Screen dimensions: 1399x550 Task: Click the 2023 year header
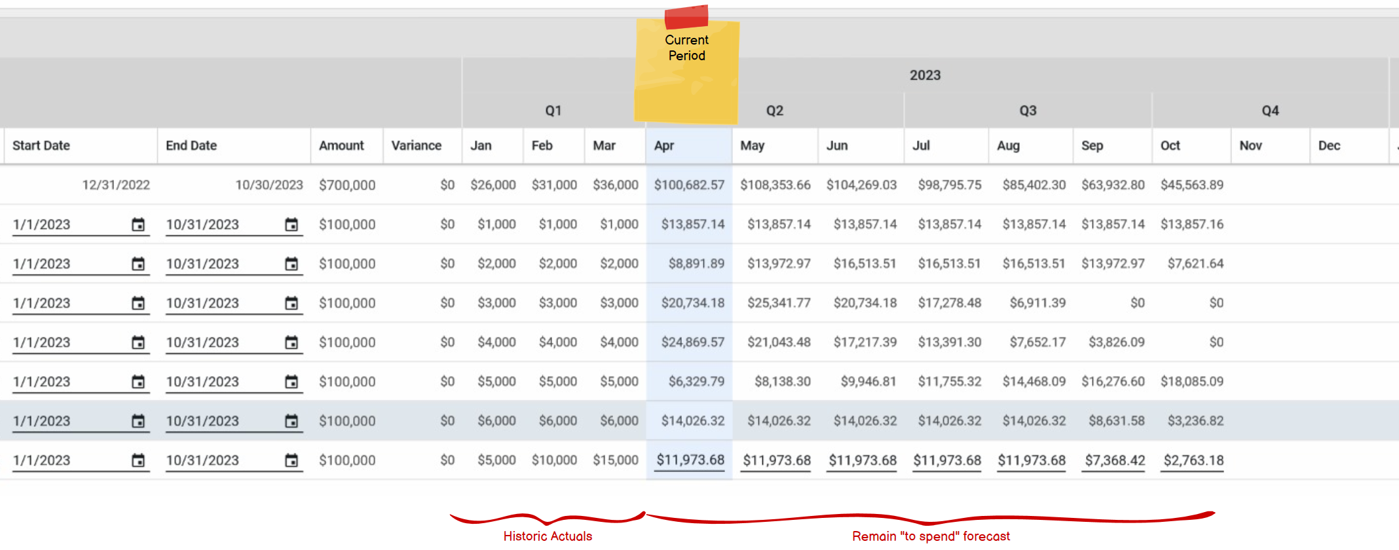(x=925, y=75)
